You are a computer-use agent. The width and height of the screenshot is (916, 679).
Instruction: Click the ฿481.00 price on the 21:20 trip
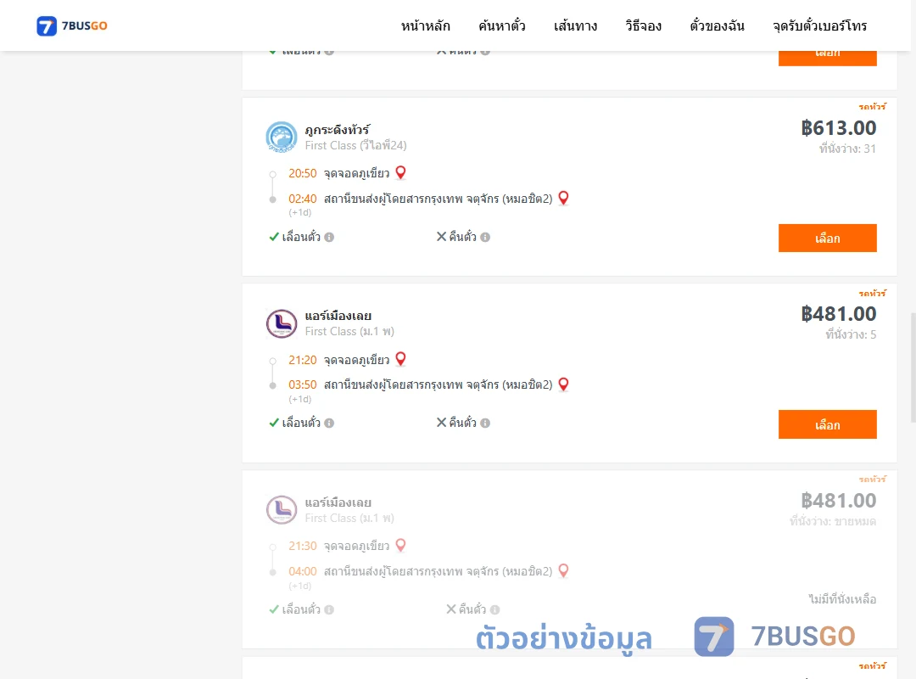point(838,314)
